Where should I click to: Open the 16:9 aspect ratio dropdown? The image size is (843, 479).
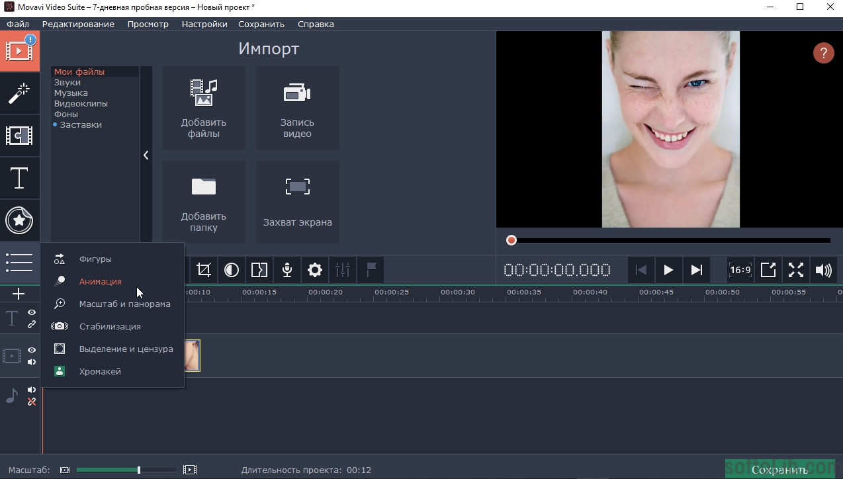pos(740,270)
